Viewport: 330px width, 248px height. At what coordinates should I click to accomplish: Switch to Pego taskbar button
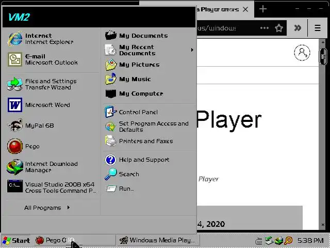74,240
